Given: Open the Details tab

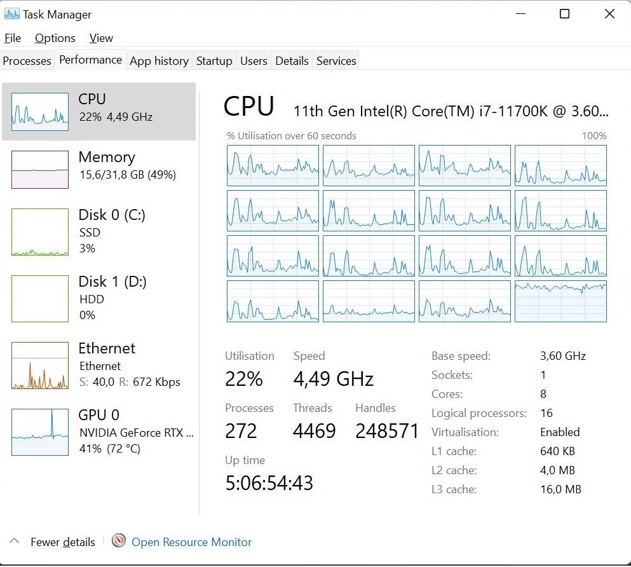Looking at the screenshot, I should click(x=292, y=61).
